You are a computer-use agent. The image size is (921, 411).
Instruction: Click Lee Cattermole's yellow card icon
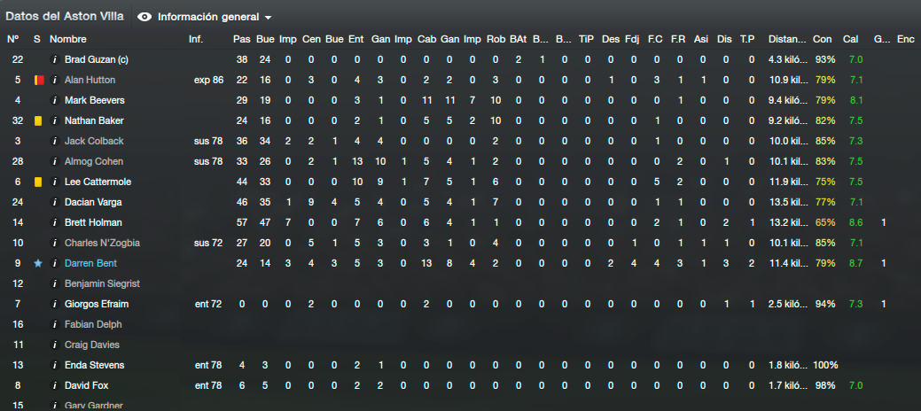37,182
